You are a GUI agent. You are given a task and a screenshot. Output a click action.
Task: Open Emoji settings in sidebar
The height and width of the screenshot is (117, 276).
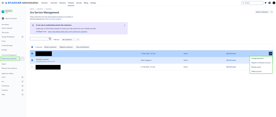point(4,41)
